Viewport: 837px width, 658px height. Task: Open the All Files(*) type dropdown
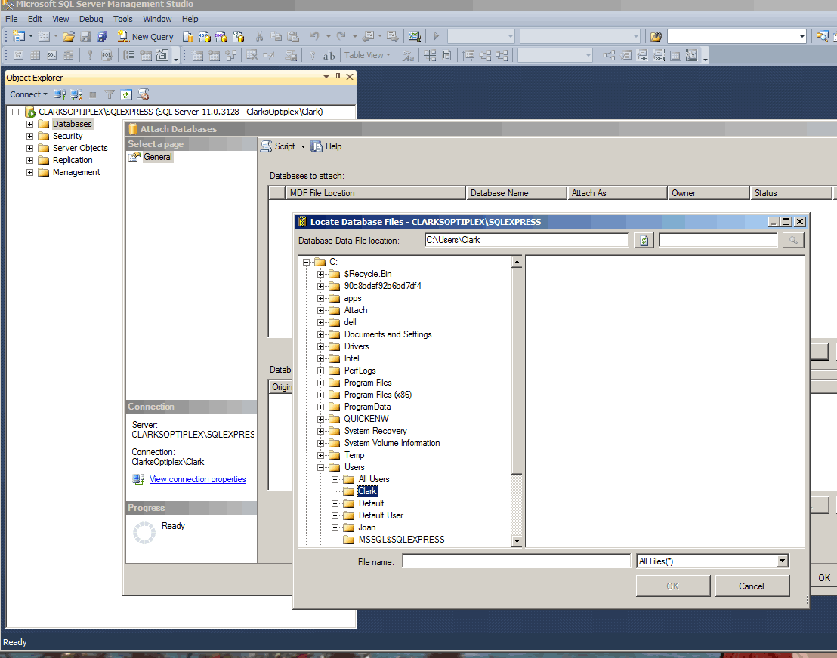pyautogui.click(x=782, y=561)
